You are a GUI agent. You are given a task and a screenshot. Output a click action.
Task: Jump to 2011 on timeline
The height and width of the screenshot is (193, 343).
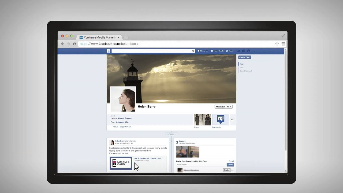(x=242, y=68)
